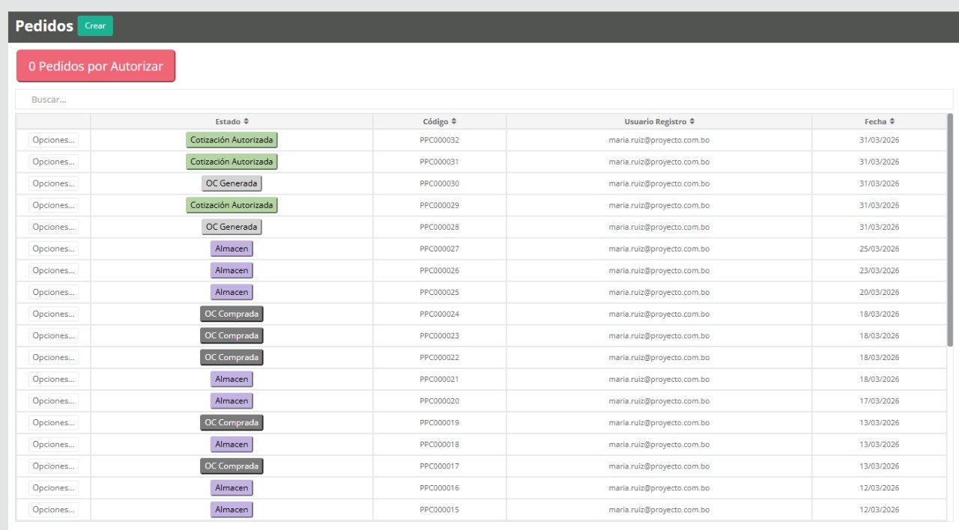Select code cell PPC000024
The image size is (959, 530).
pyautogui.click(x=439, y=314)
